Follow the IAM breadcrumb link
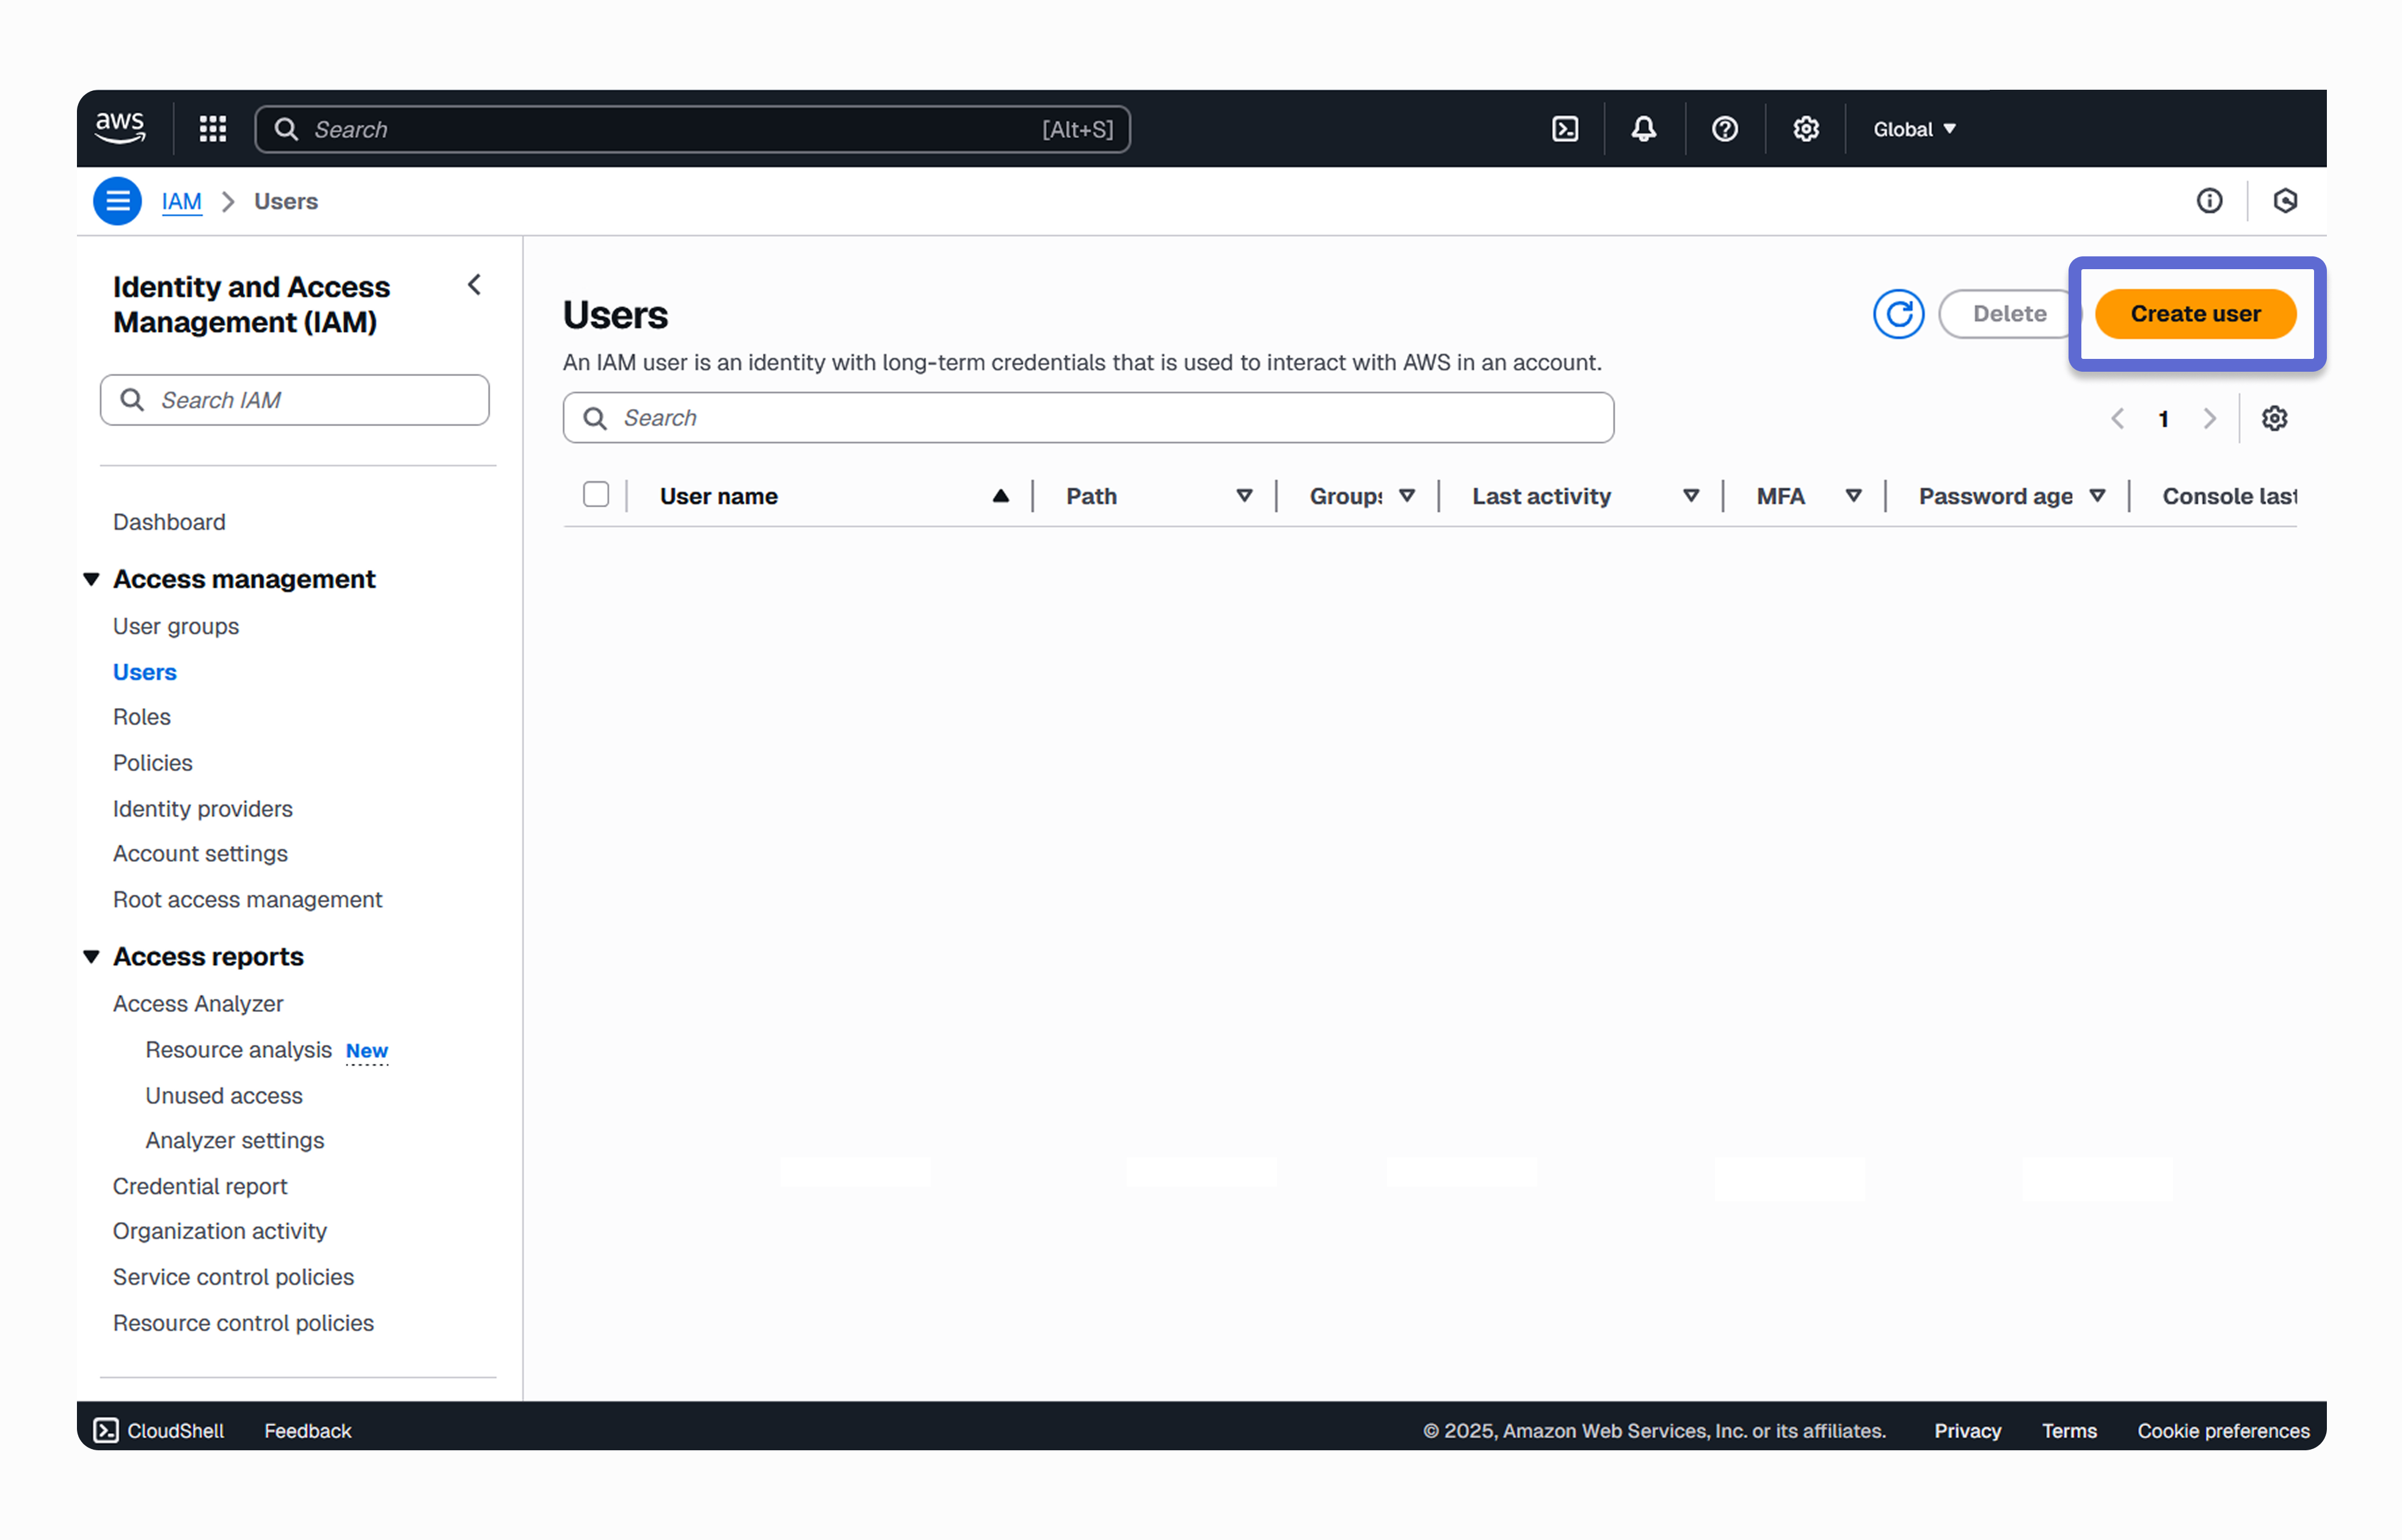Screen dimensions: 2402x1540 [182, 201]
